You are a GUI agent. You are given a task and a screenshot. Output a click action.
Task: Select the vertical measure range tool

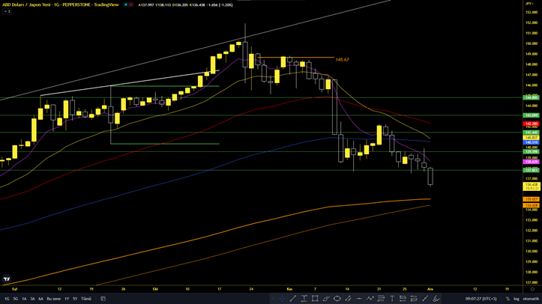304,299
